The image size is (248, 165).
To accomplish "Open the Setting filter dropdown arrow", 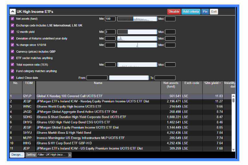I will pyautogui.click(x=70, y=155).
